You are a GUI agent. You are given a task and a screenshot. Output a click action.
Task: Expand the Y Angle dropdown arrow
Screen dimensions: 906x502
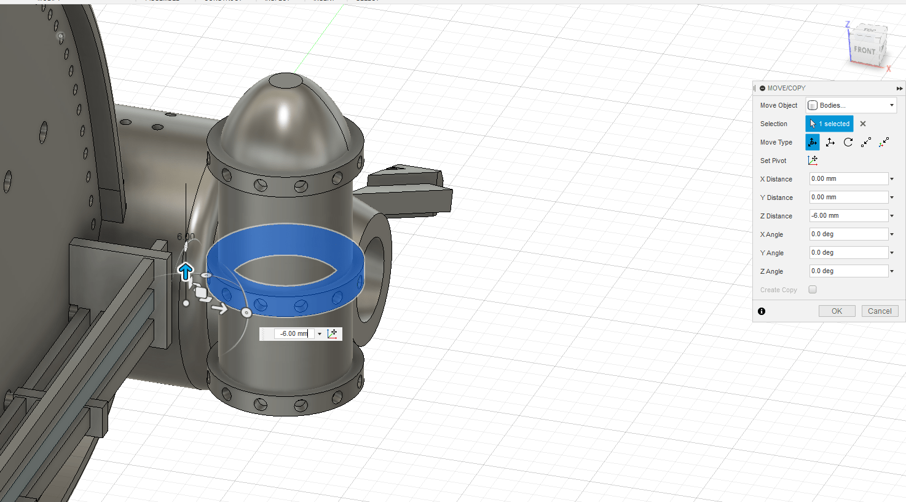[x=892, y=253]
